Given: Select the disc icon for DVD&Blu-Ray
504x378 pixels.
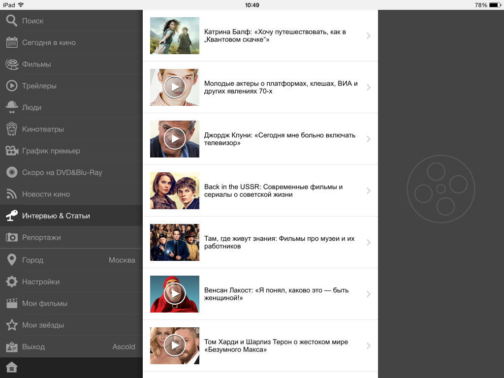Looking at the screenshot, I should point(12,172).
